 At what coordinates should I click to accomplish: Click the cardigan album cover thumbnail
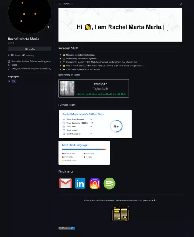tap(67, 88)
